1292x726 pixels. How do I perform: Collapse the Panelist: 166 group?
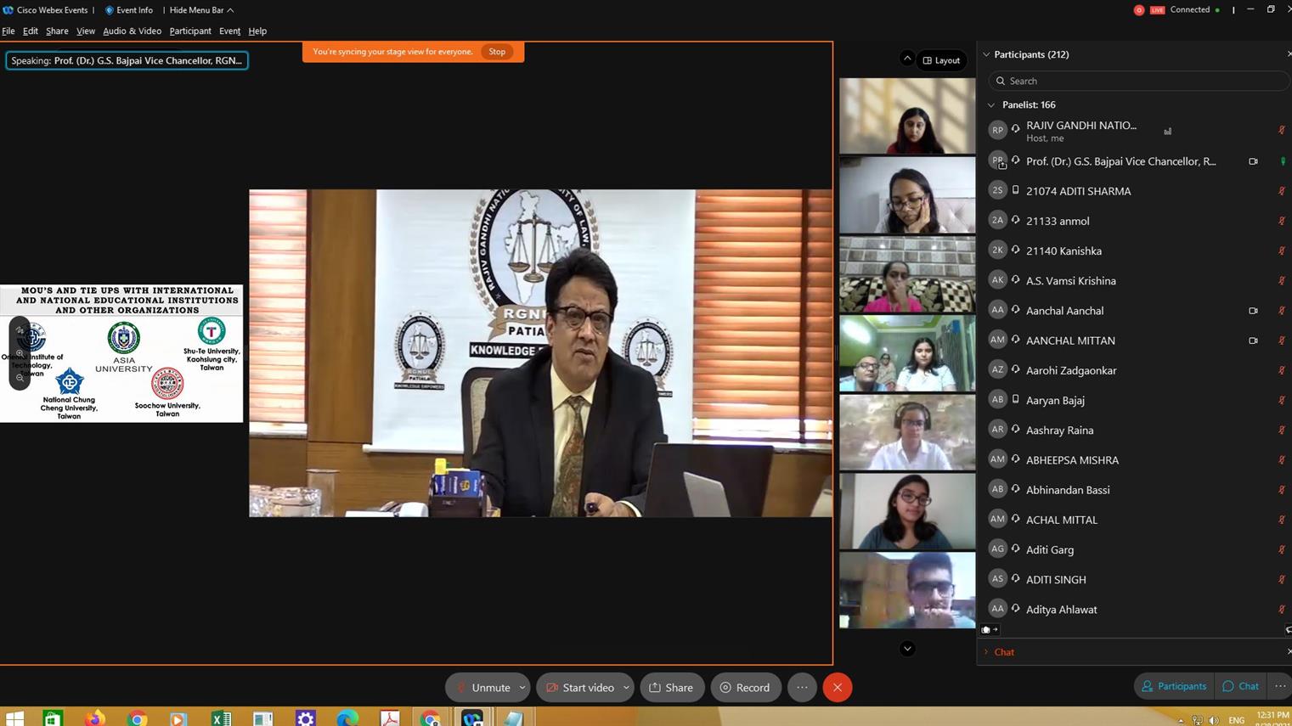[991, 105]
